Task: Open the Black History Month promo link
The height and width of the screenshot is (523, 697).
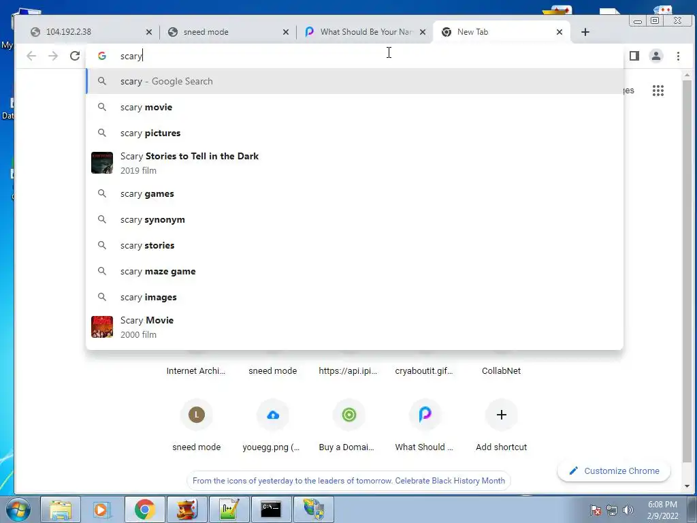Action: click(x=349, y=481)
